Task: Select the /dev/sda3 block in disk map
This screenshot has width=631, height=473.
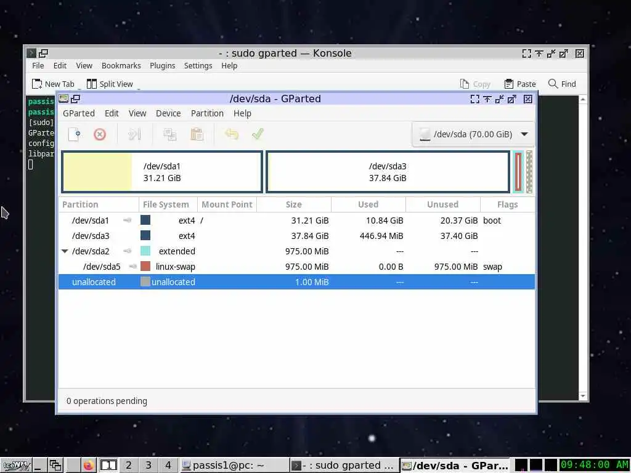Action: [388, 172]
